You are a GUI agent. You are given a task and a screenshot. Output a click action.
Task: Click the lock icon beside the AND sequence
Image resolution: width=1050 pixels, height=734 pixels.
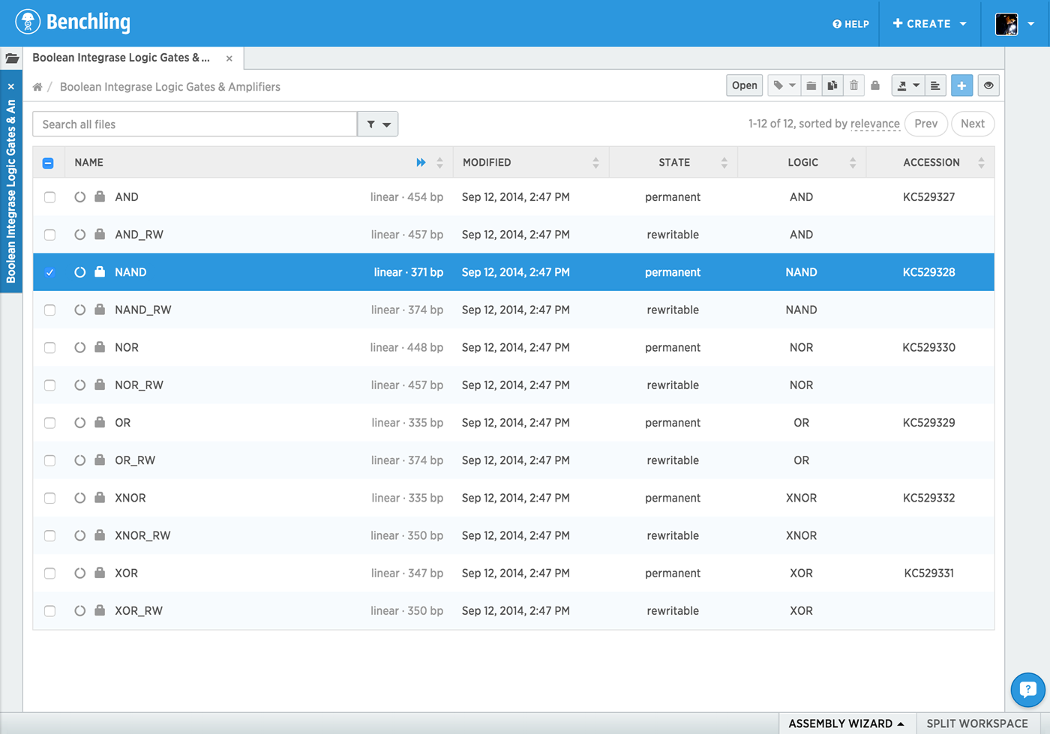tap(98, 196)
